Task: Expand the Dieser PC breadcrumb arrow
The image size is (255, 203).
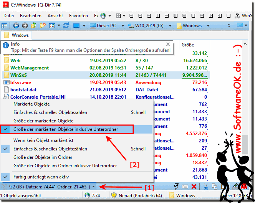Action: tap(123, 26)
